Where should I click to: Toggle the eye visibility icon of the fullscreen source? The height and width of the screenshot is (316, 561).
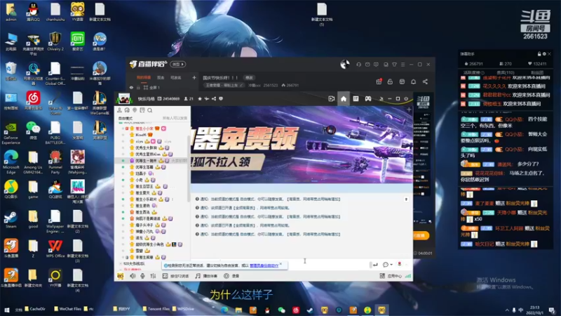[131, 87]
